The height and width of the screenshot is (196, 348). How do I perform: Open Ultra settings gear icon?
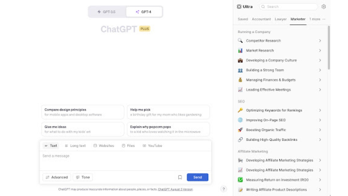[x=324, y=7]
